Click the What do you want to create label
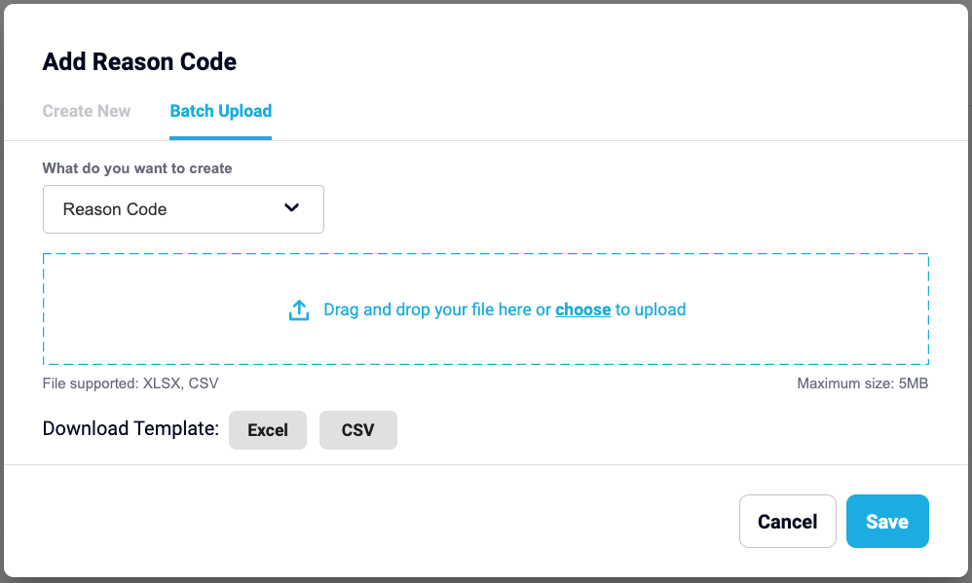 (x=137, y=168)
